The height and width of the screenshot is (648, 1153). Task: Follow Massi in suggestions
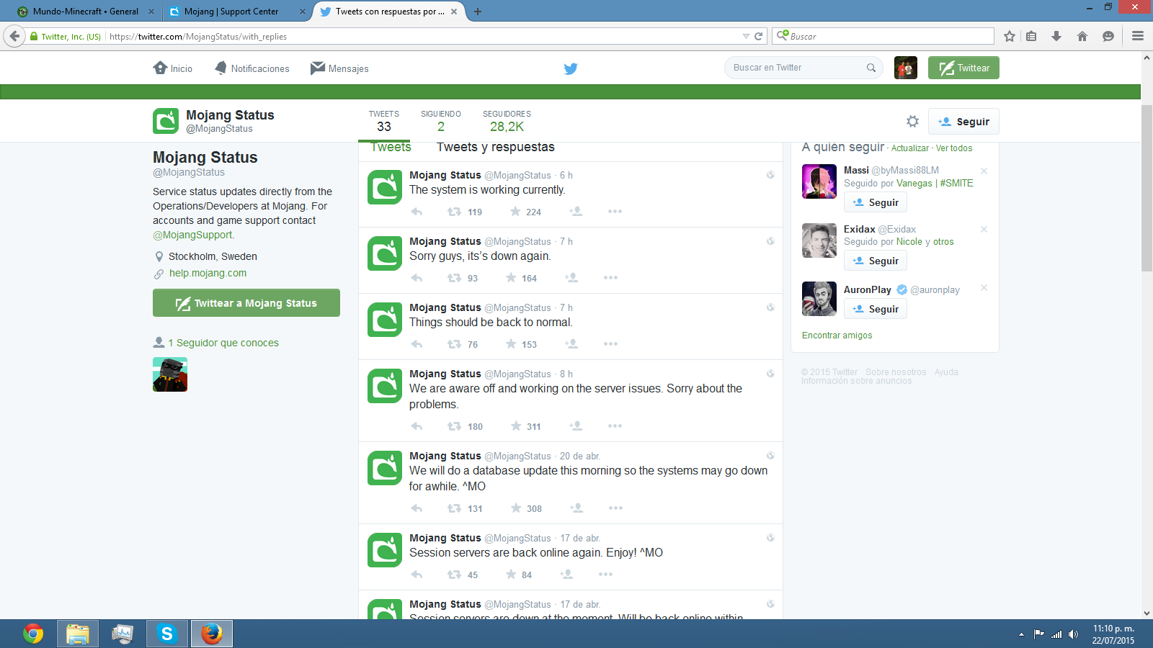pos(876,203)
